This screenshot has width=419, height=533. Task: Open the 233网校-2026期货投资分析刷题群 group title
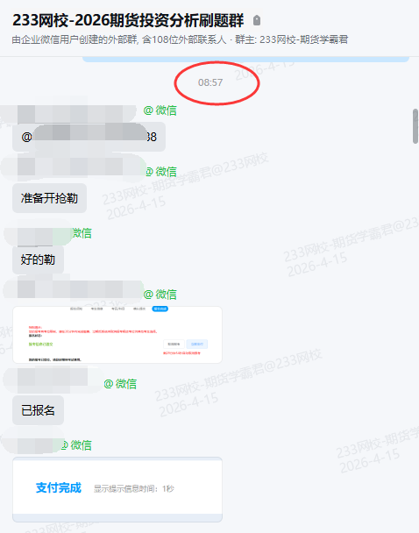(128, 20)
